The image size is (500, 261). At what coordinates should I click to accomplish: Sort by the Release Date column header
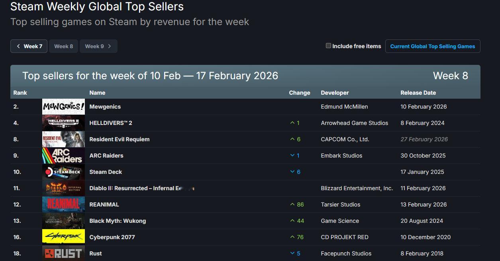pyautogui.click(x=418, y=93)
